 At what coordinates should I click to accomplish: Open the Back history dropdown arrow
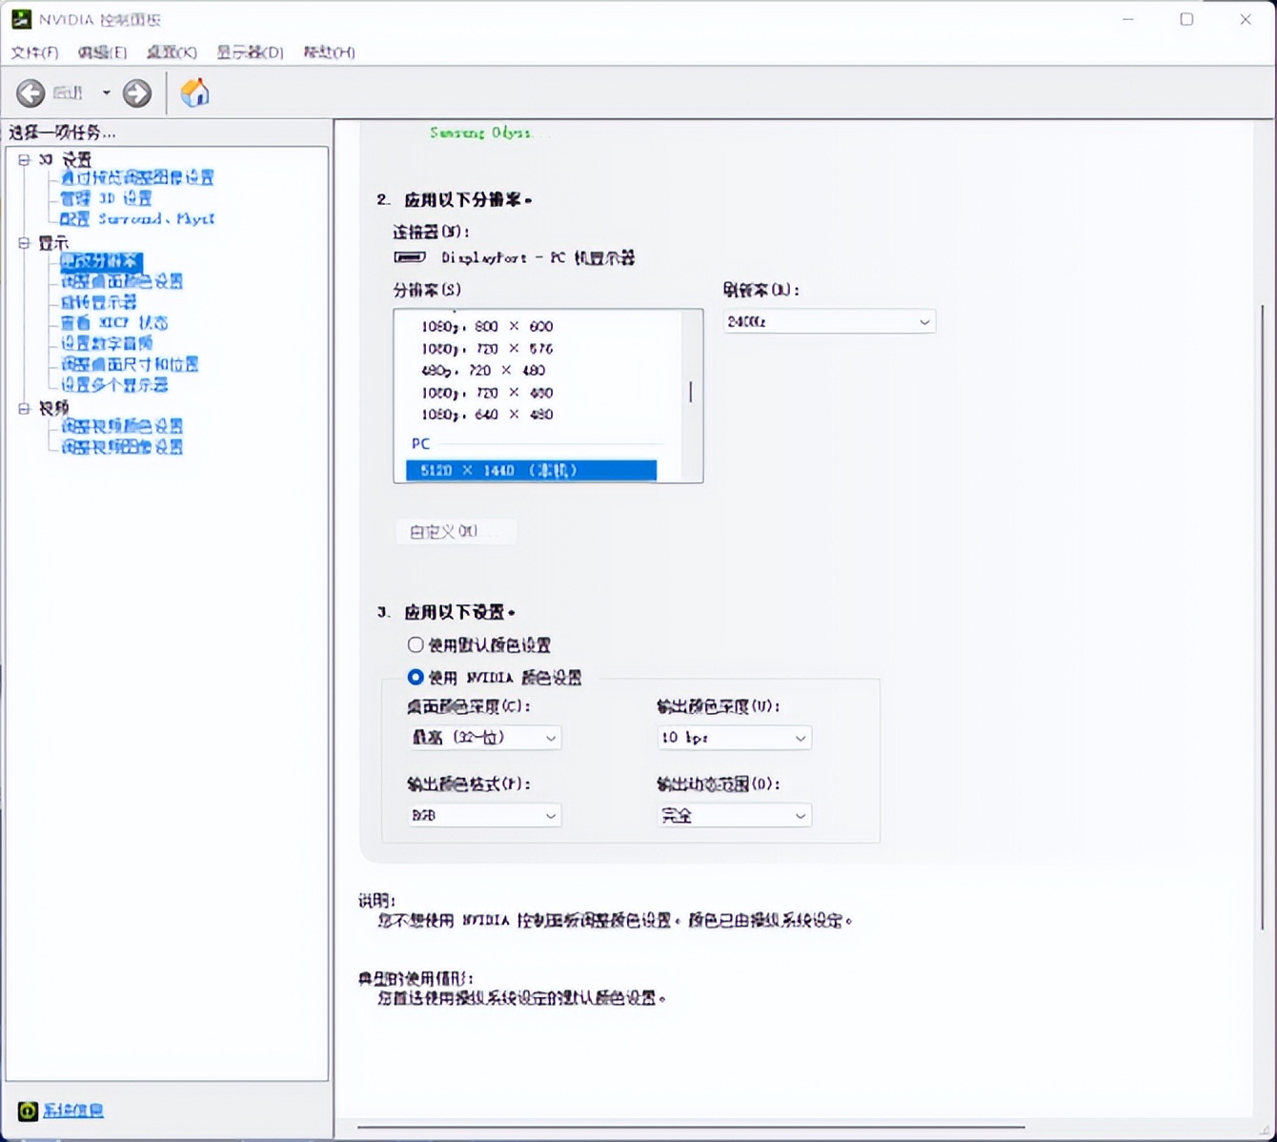(x=107, y=92)
